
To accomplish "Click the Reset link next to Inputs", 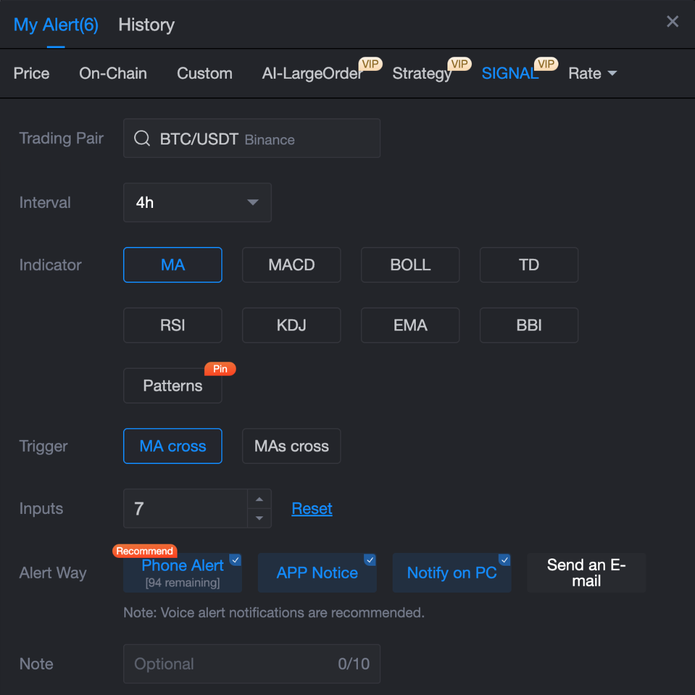I will pyautogui.click(x=312, y=508).
